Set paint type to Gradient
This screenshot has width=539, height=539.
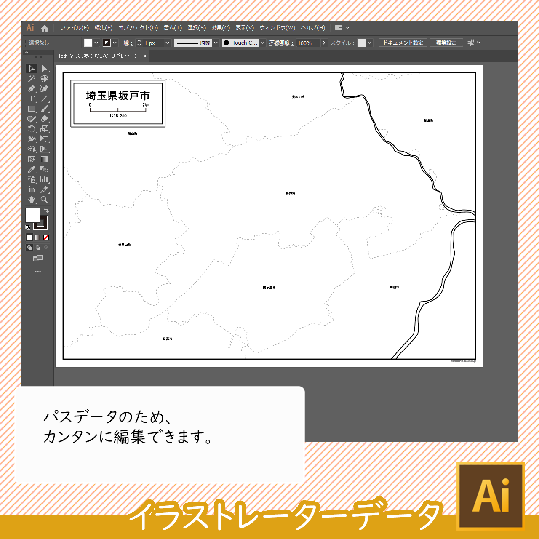click(37, 237)
